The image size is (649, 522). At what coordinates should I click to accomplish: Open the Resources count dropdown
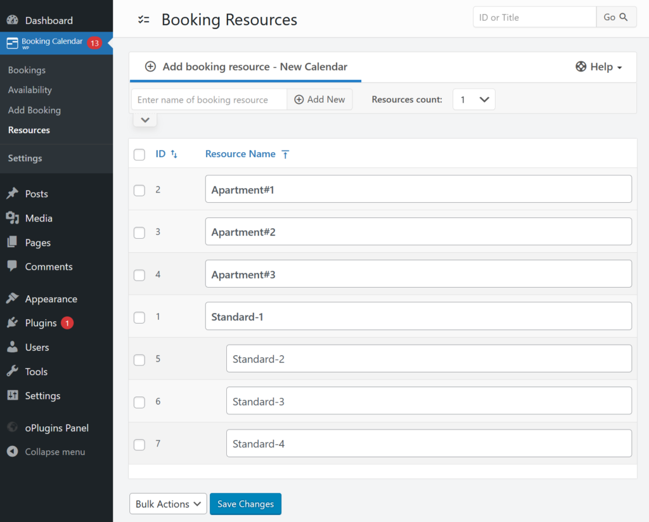[473, 99]
